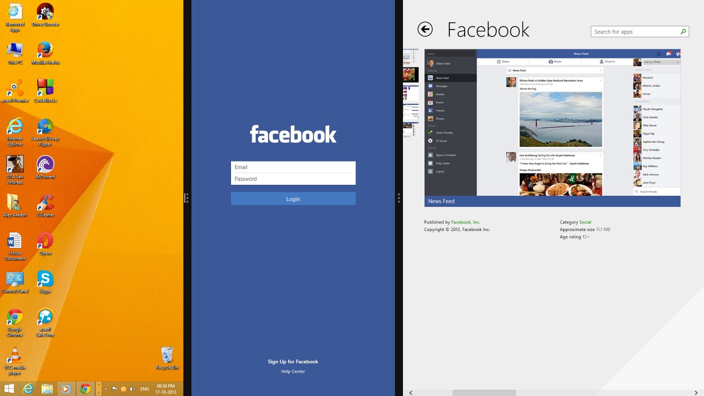Open avast! Premier desktop icon
The width and height of the screenshot is (704, 396).
[x=15, y=92]
